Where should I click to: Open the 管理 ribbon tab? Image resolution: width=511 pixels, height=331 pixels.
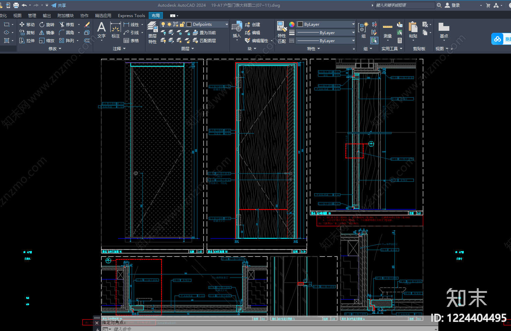tap(32, 15)
